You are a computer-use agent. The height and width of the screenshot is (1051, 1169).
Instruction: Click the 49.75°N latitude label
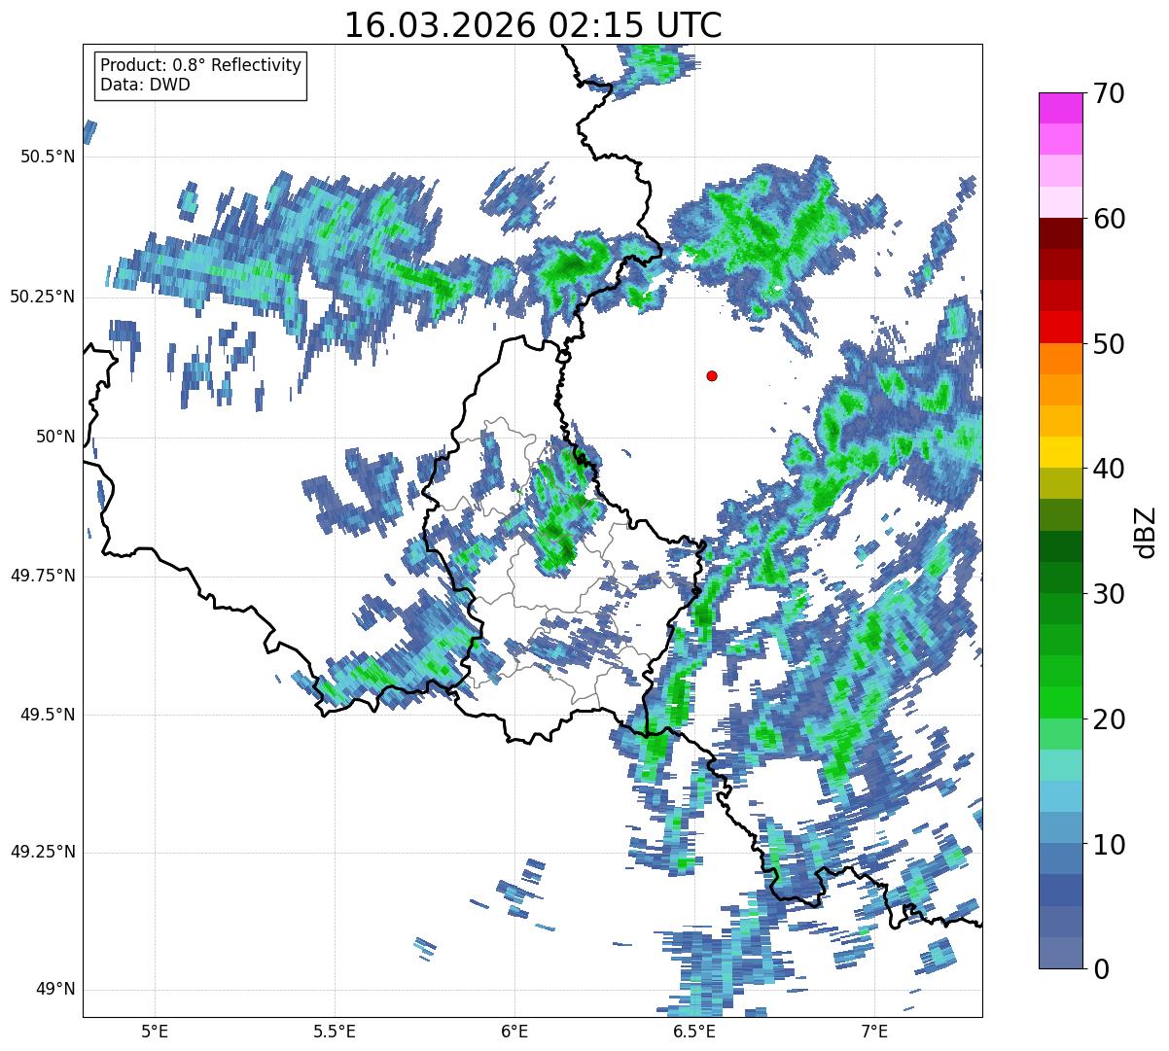pyautogui.click(x=43, y=576)
